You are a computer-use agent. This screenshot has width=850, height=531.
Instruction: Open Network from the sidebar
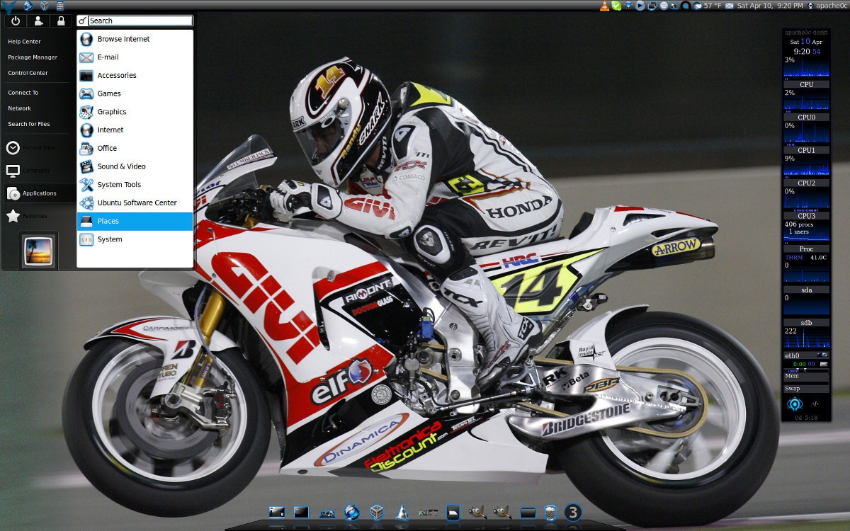click(19, 108)
